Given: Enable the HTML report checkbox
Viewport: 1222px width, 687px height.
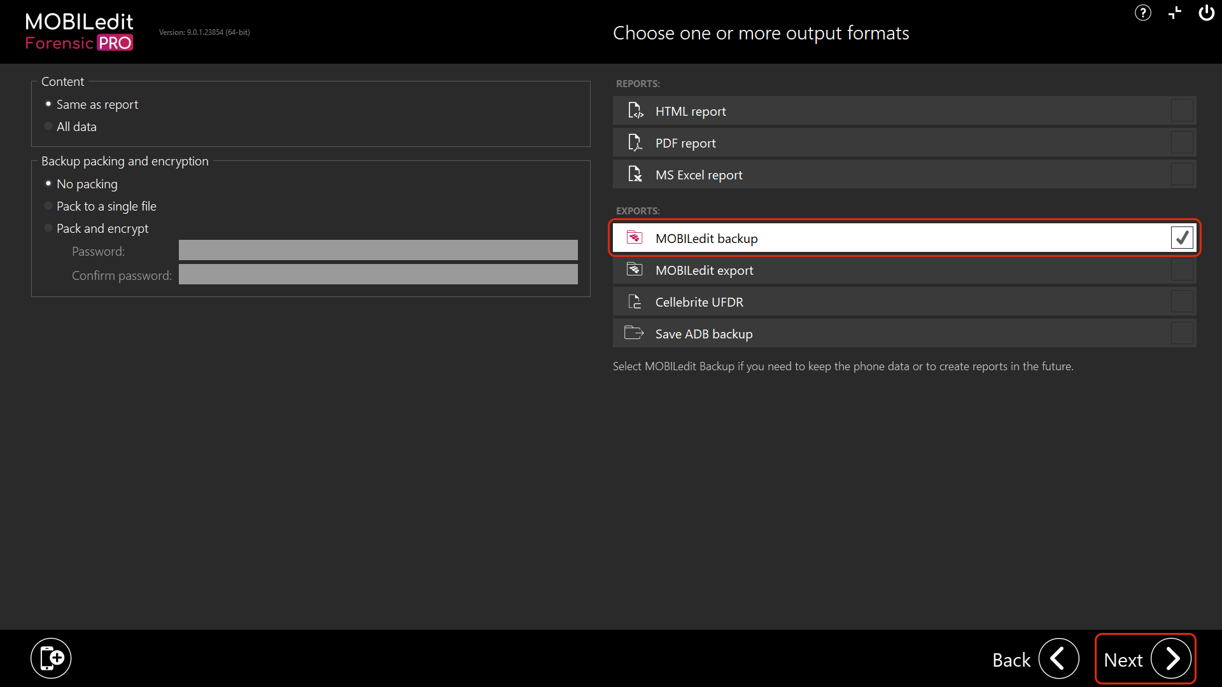Looking at the screenshot, I should point(1182,111).
